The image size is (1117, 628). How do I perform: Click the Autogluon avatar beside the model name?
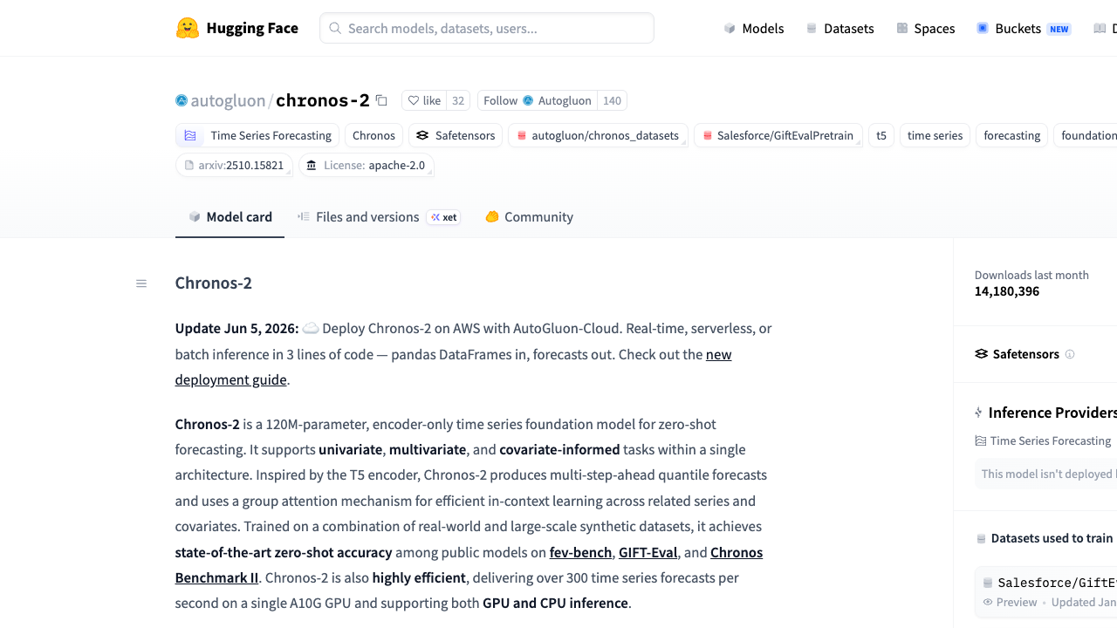[x=182, y=100]
